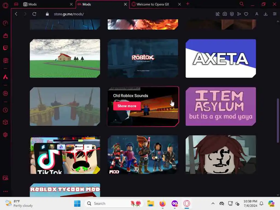Screen dimensions: 280x210
Task: Open notifications bell in taskbar
Action: [261, 203]
